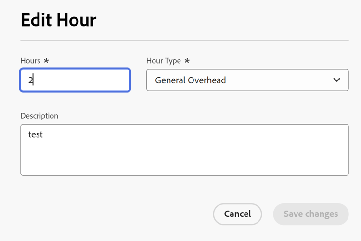The width and height of the screenshot is (361, 241).
Task: Click the Description field label
Action: 39,116
